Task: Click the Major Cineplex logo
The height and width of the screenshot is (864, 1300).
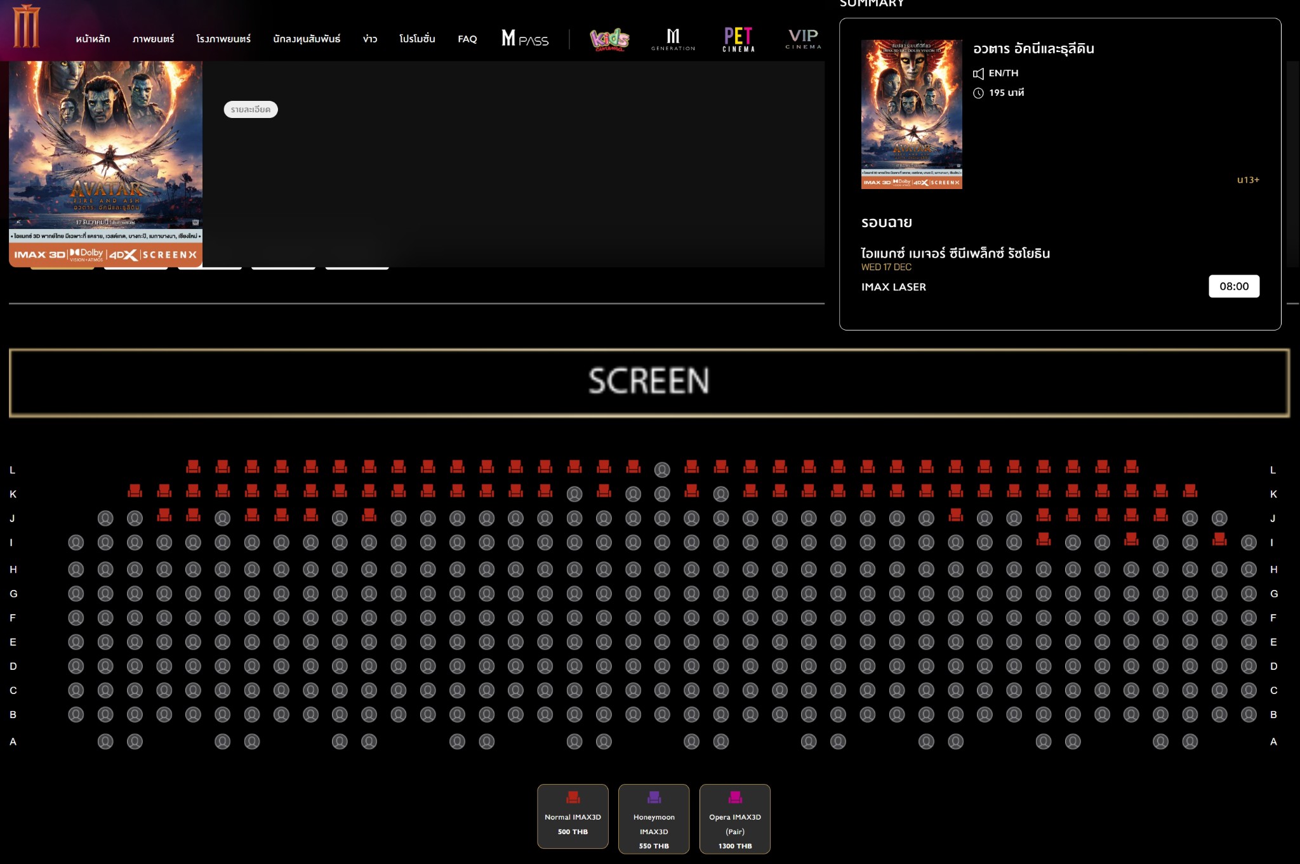Action: (x=26, y=27)
